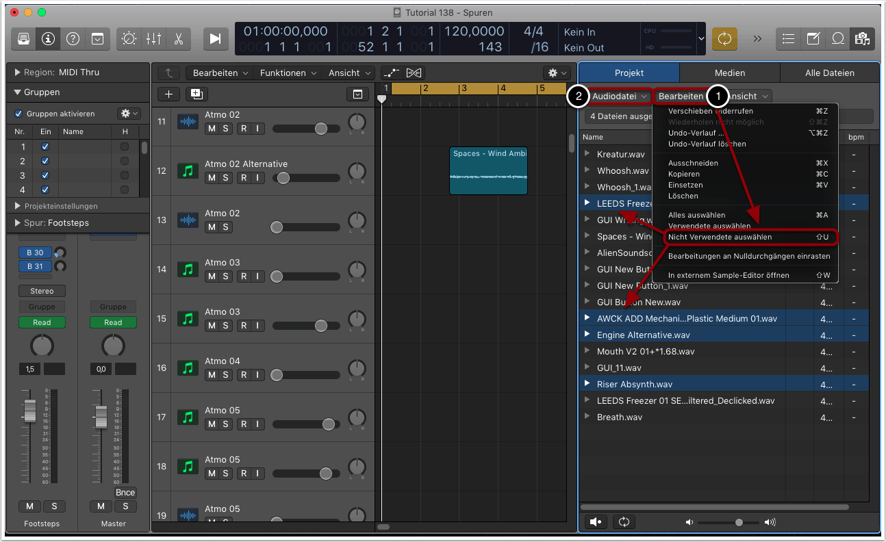The height and width of the screenshot is (542, 886).
Task: Open the Library via the toolbar icon
Action: pos(24,38)
